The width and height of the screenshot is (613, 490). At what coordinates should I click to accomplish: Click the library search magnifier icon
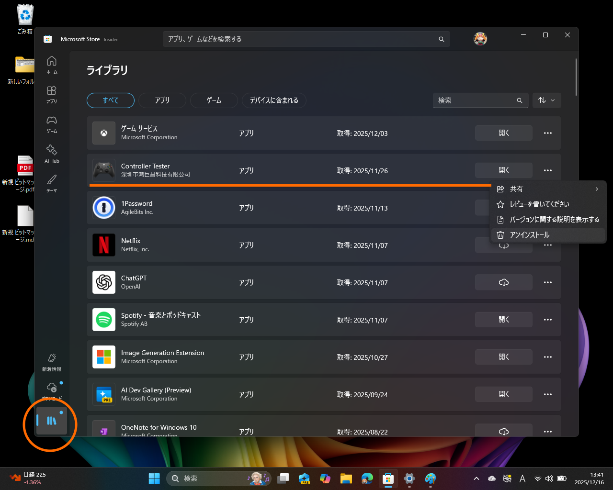pos(520,100)
